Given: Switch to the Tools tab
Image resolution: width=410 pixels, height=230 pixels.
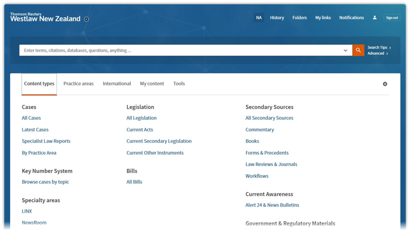Looking at the screenshot, I should click(x=179, y=84).
